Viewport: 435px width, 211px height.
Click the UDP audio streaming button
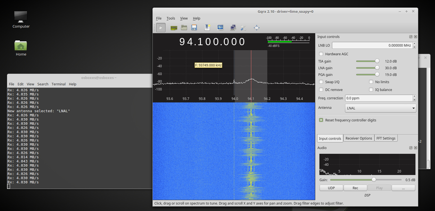click(331, 188)
